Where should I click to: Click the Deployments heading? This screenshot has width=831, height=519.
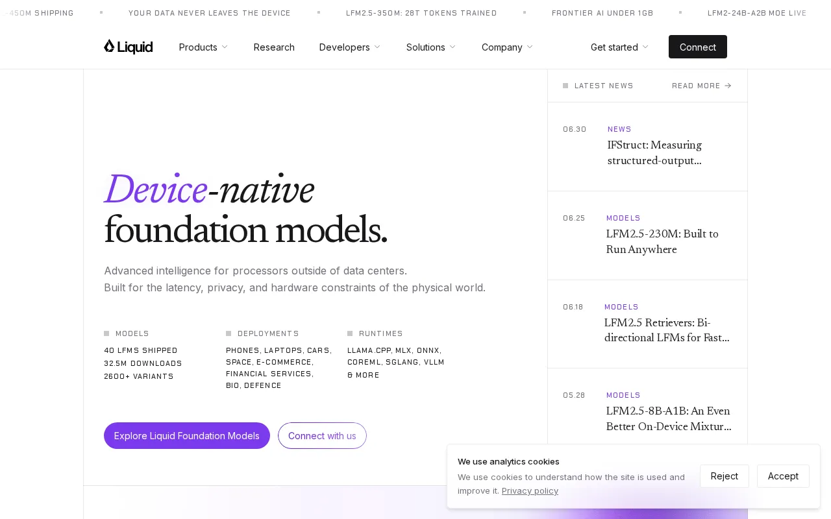pos(268,333)
